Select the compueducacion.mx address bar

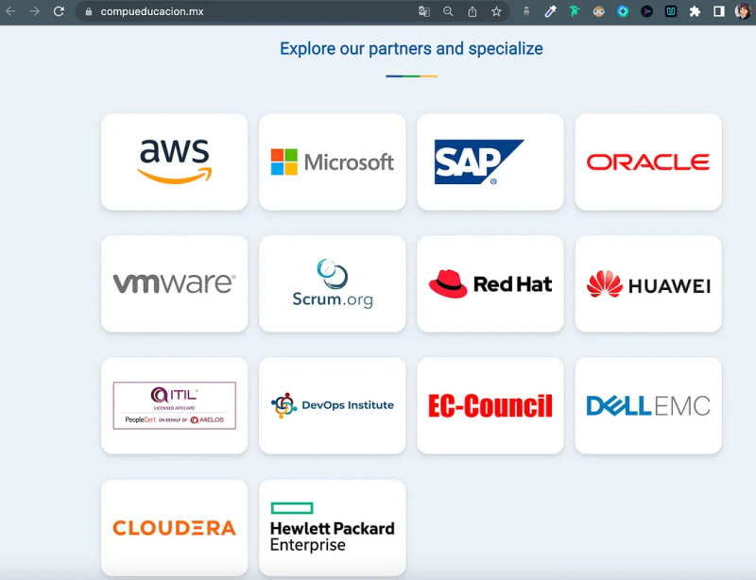pos(292,11)
